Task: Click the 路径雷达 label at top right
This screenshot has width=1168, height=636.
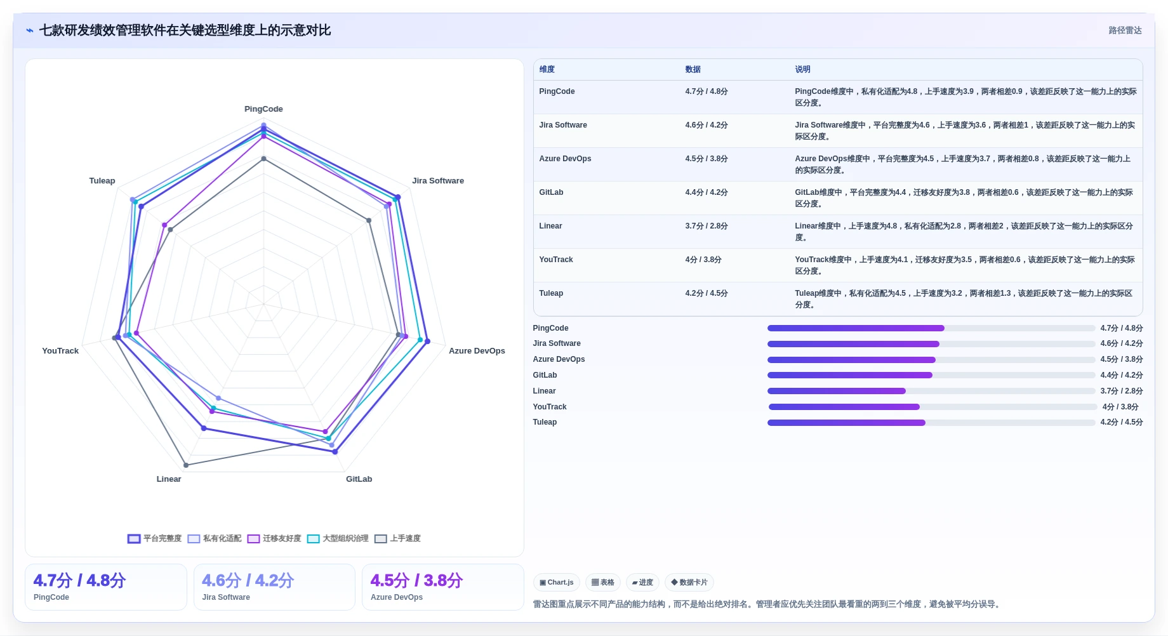Action: click(x=1125, y=30)
